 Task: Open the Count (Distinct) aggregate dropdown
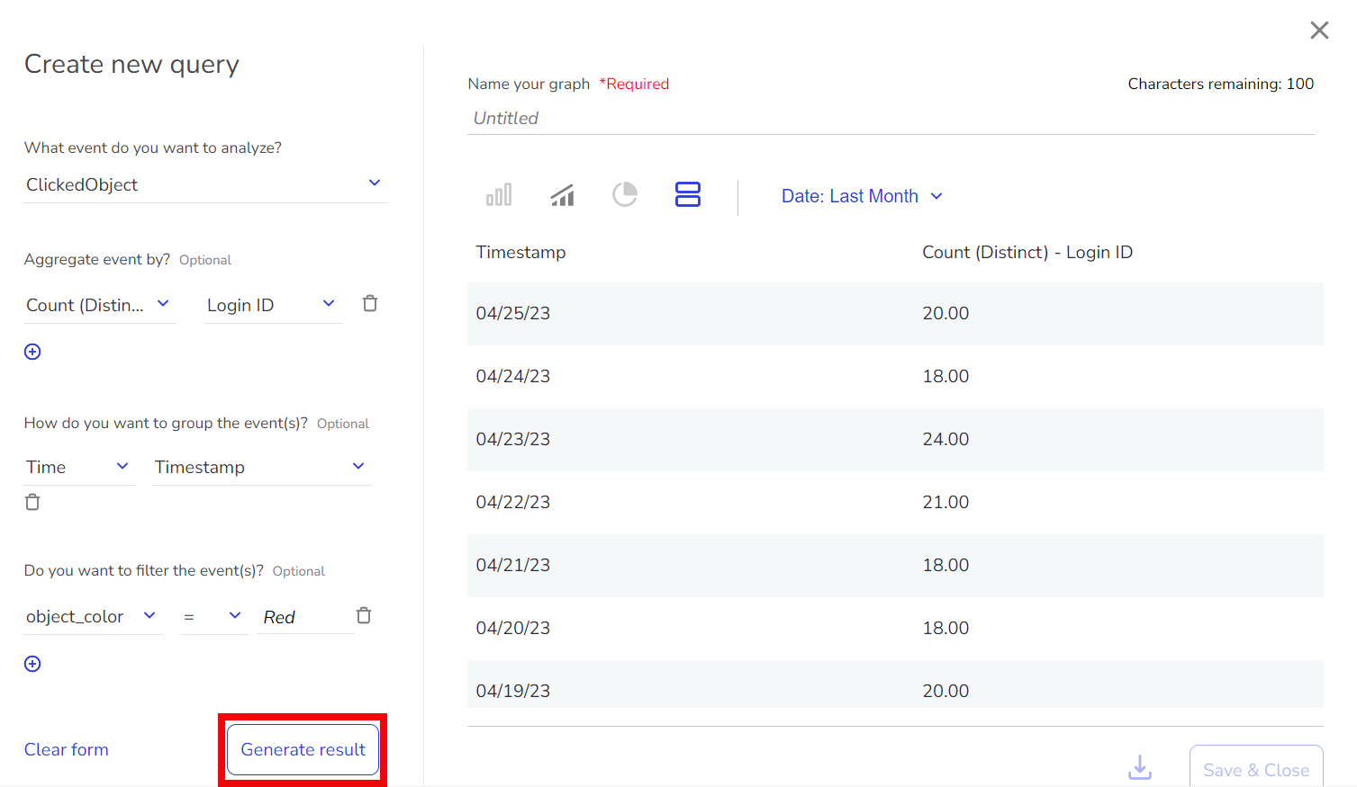coord(100,305)
